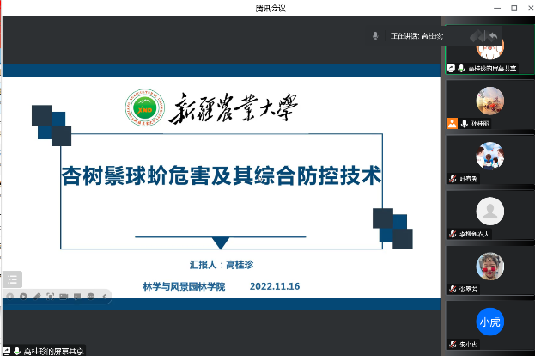Click the play icon in the floating toolbar
Viewport: 535px width, 356px height.
click(23, 297)
